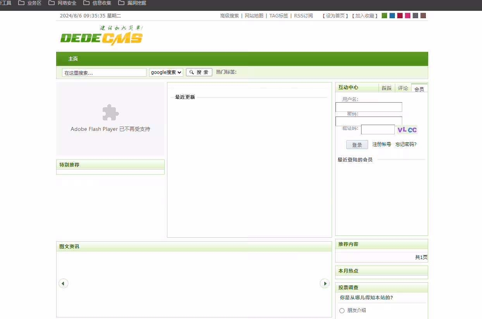This screenshot has height=319, width=482.
Task: Click the 用户名 input field
Action: (369, 107)
